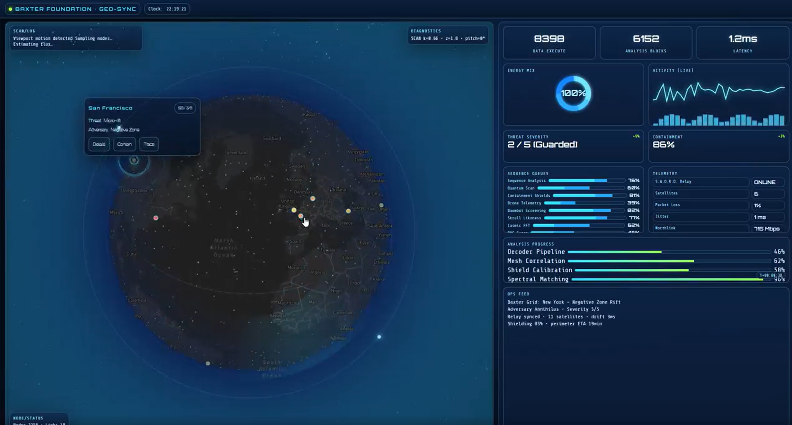This screenshot has height=425, width=792.
Task: Open the Energy Mix 100% donut gauge
Action: [x=573, y=93]
